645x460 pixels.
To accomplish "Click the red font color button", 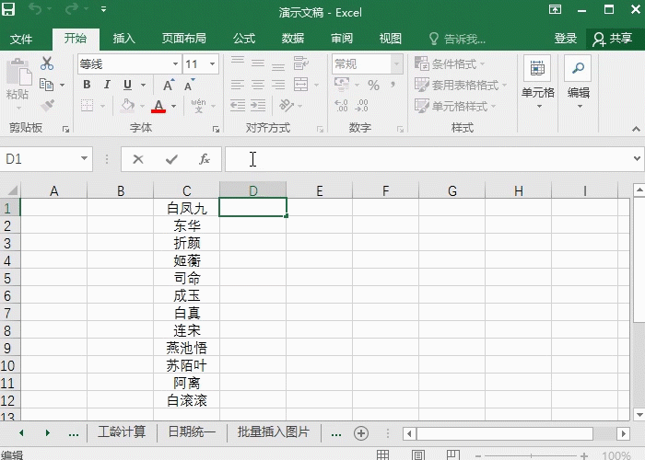I will coord(158,107).
